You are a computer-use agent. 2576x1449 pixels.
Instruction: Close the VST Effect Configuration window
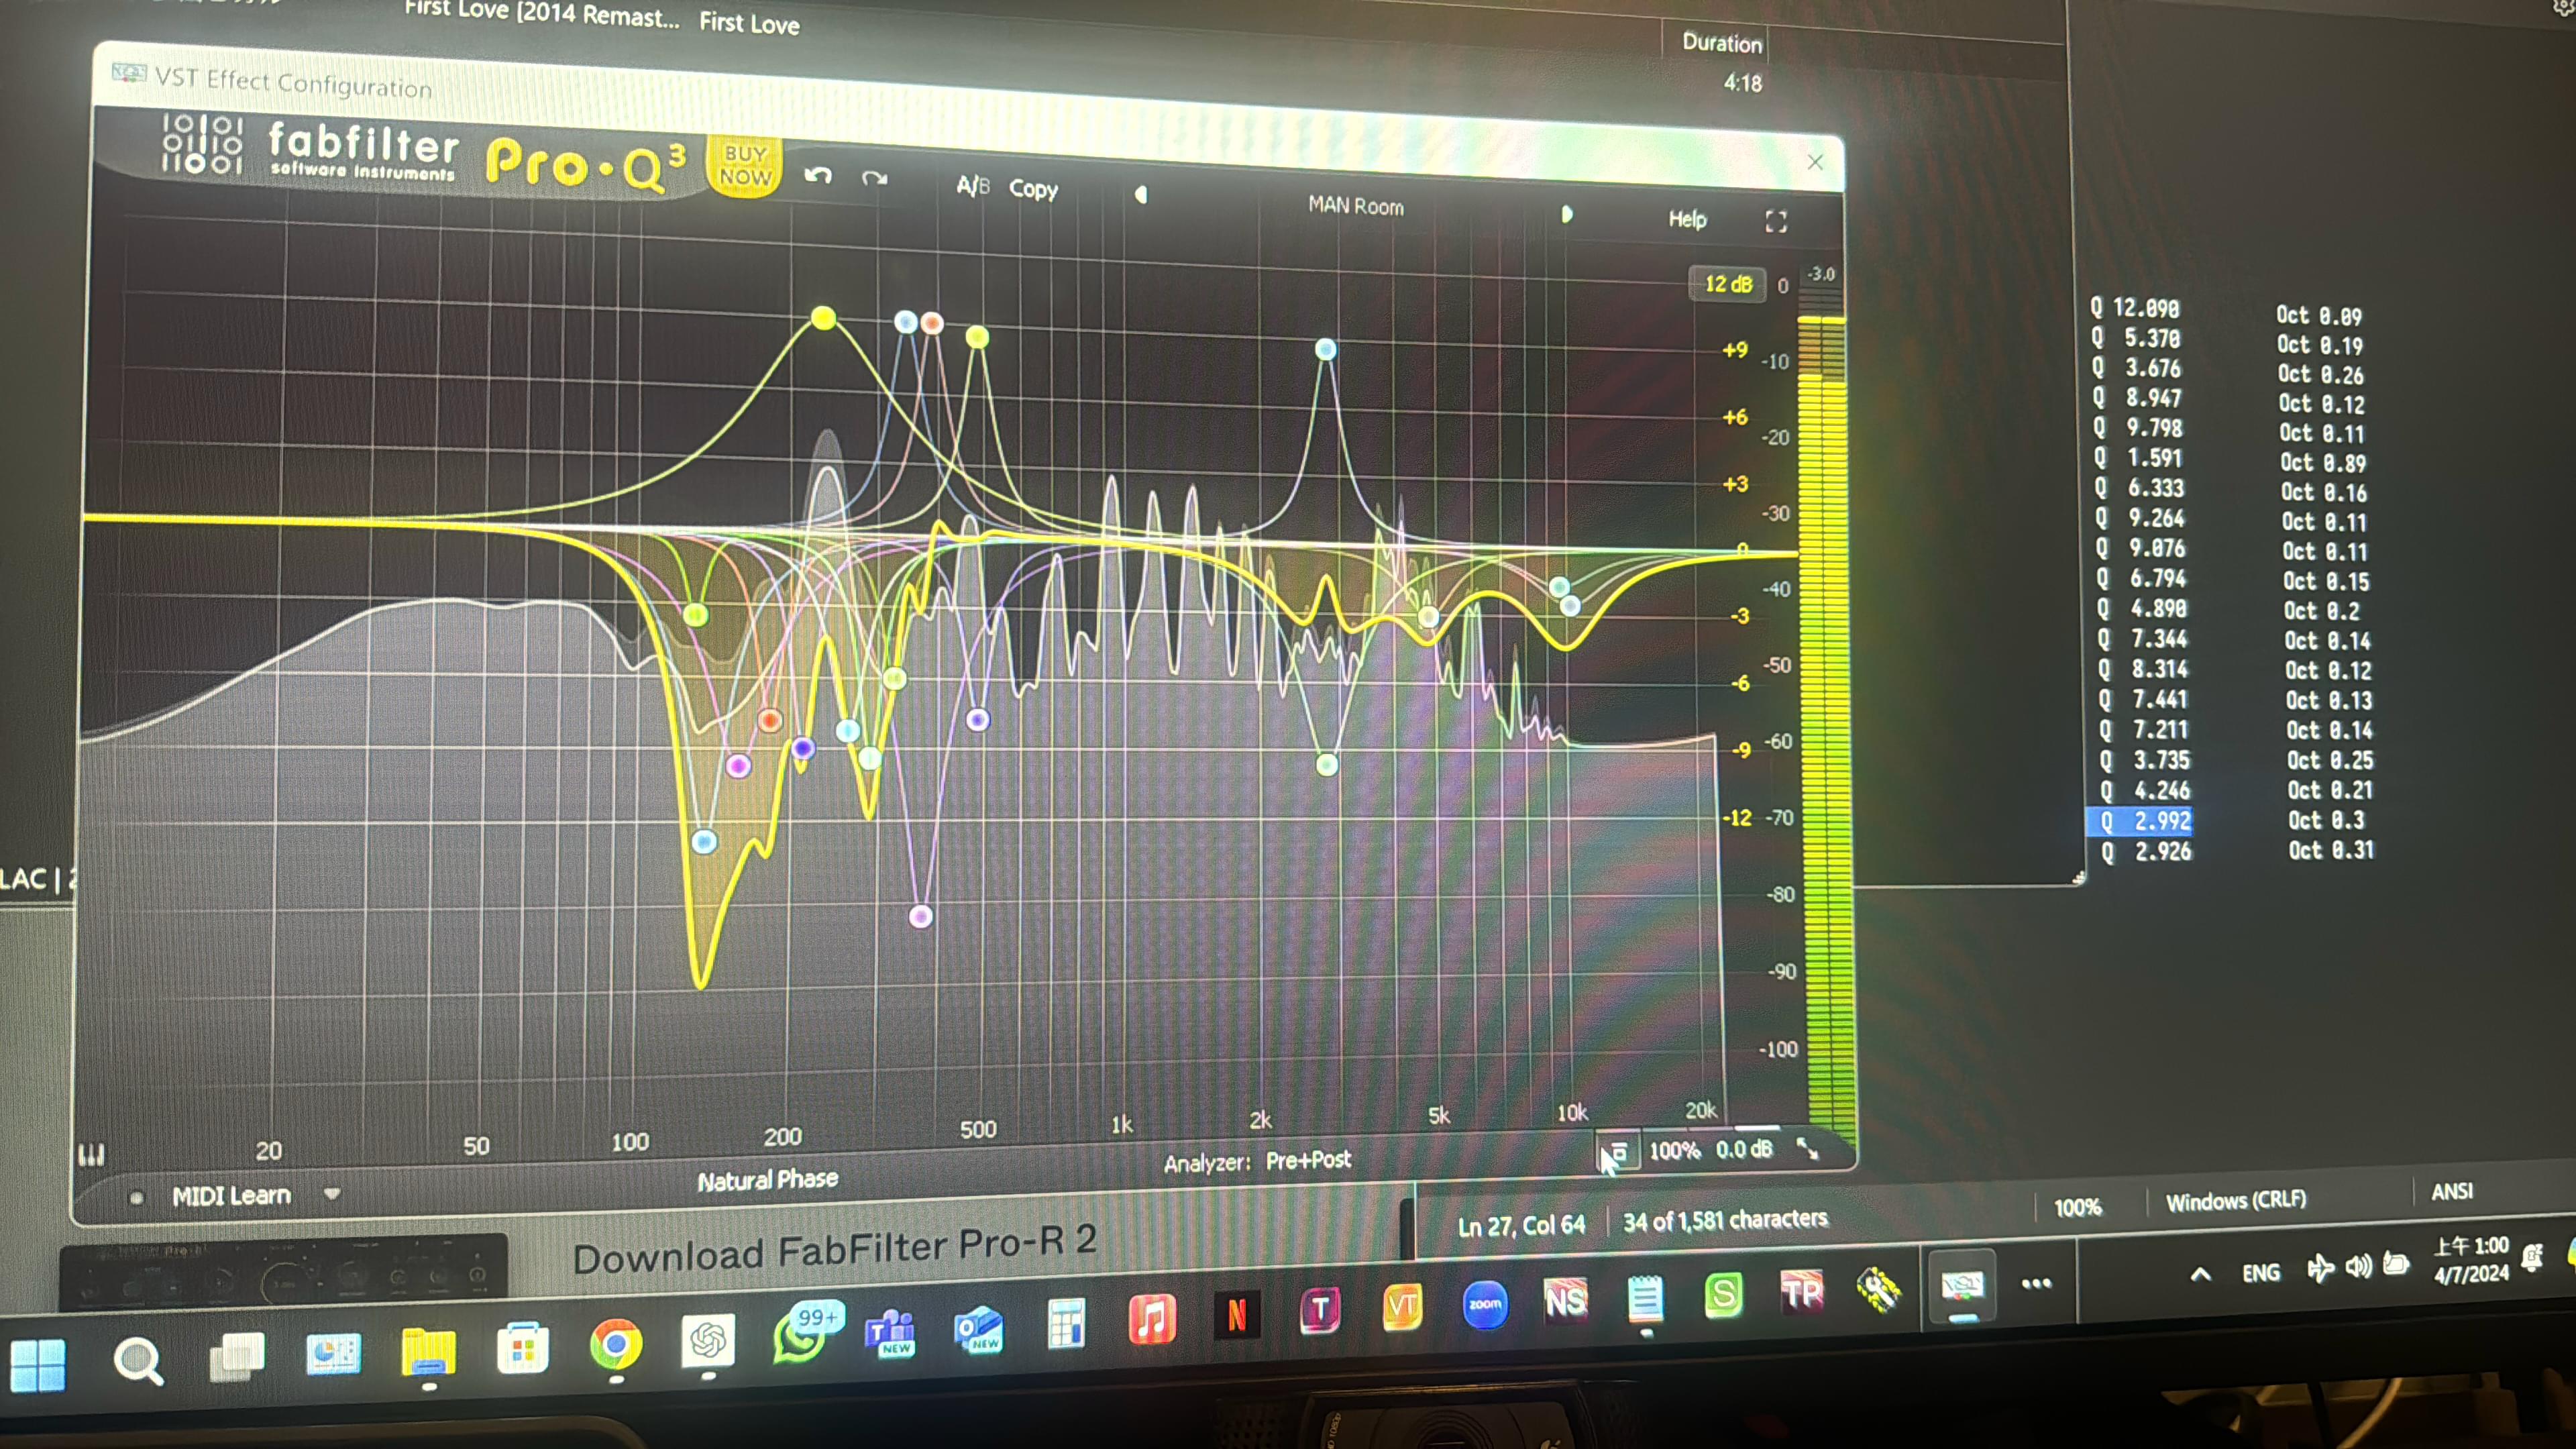[1815, 162]
